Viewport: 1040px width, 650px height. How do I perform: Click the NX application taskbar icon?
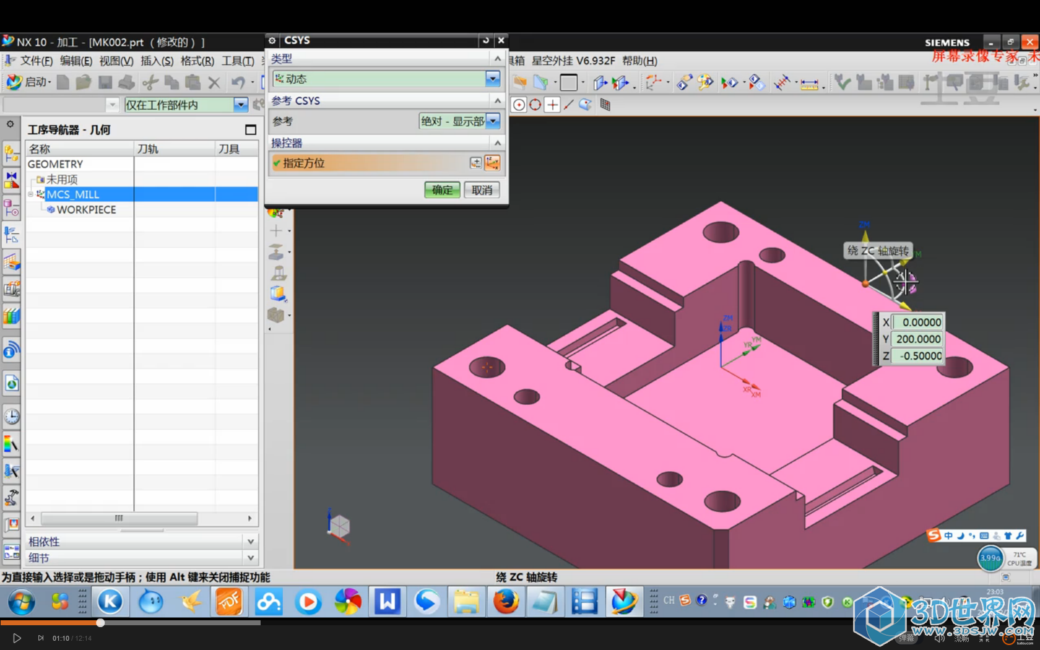point(623,602)
